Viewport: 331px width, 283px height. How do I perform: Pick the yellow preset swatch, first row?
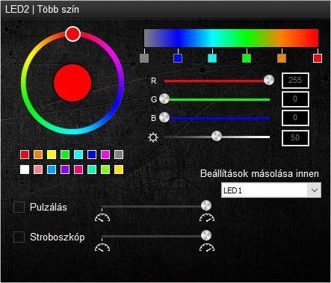pos(52,155)
